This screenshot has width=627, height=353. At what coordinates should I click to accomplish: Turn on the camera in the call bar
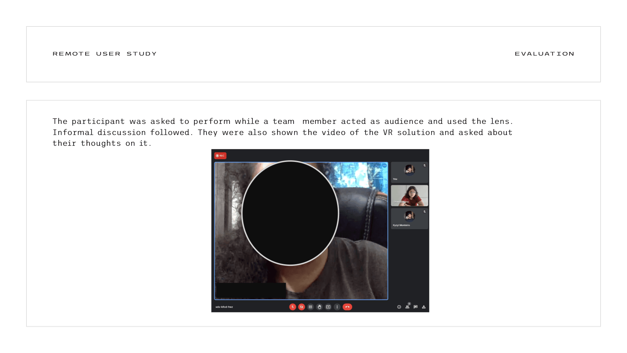tap(301, 307)
